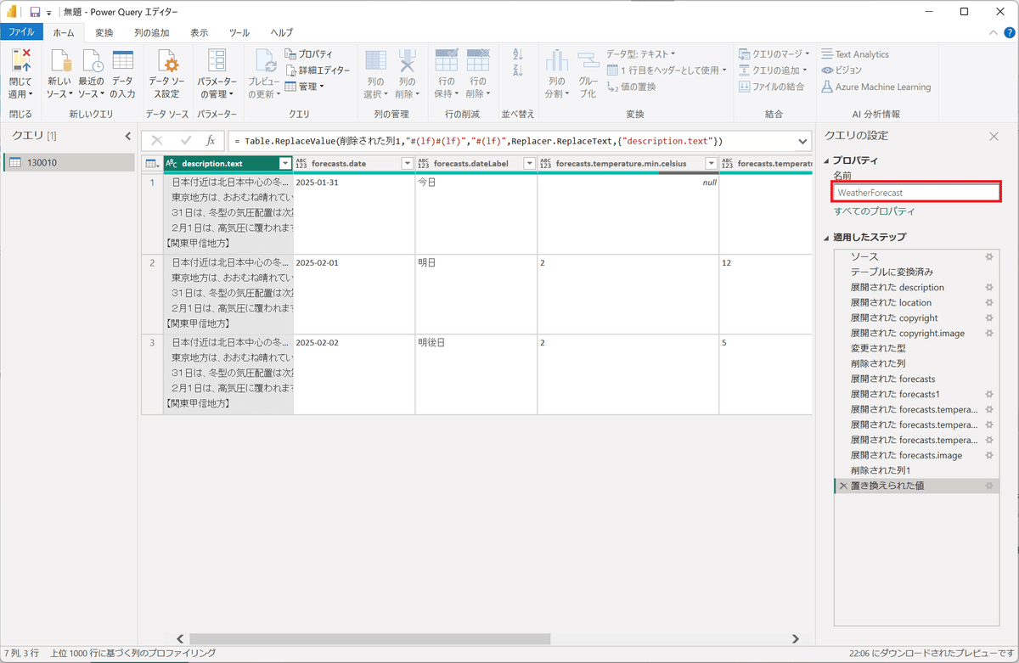Open 新しいソース (New Source) in ribbon
This screenshot has height=663, width=1019.
click(59, 74)
